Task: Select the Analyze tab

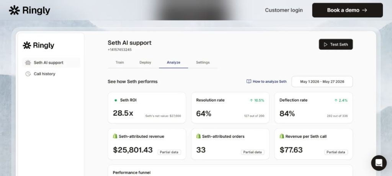Action: click(173, 62)
